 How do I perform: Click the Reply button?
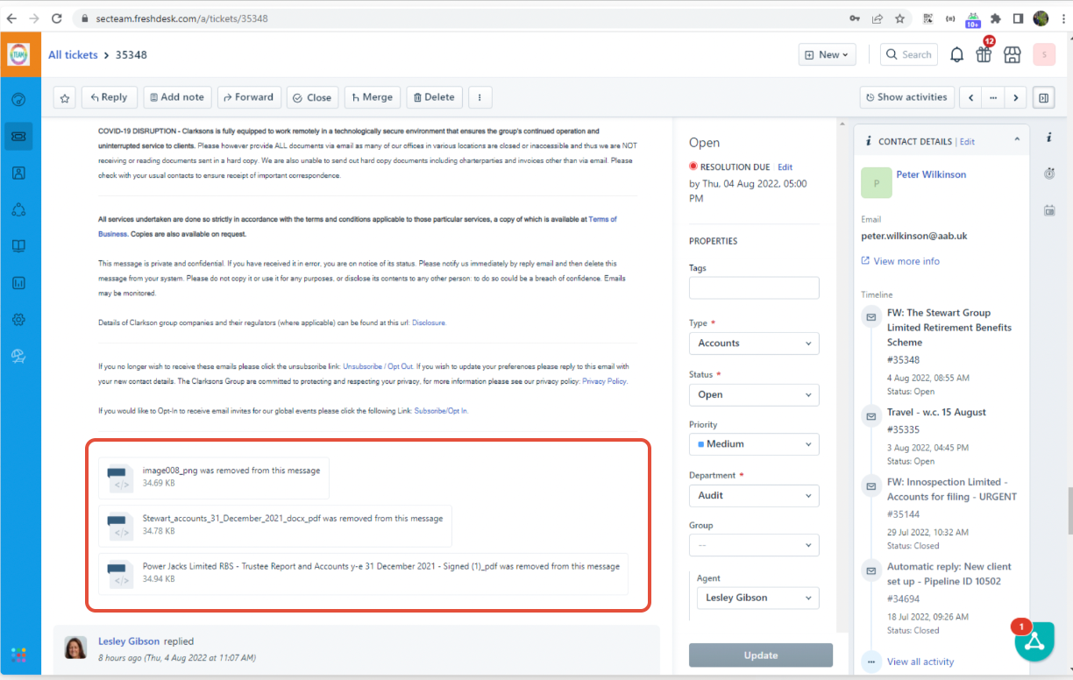click(x=110, y=97)
